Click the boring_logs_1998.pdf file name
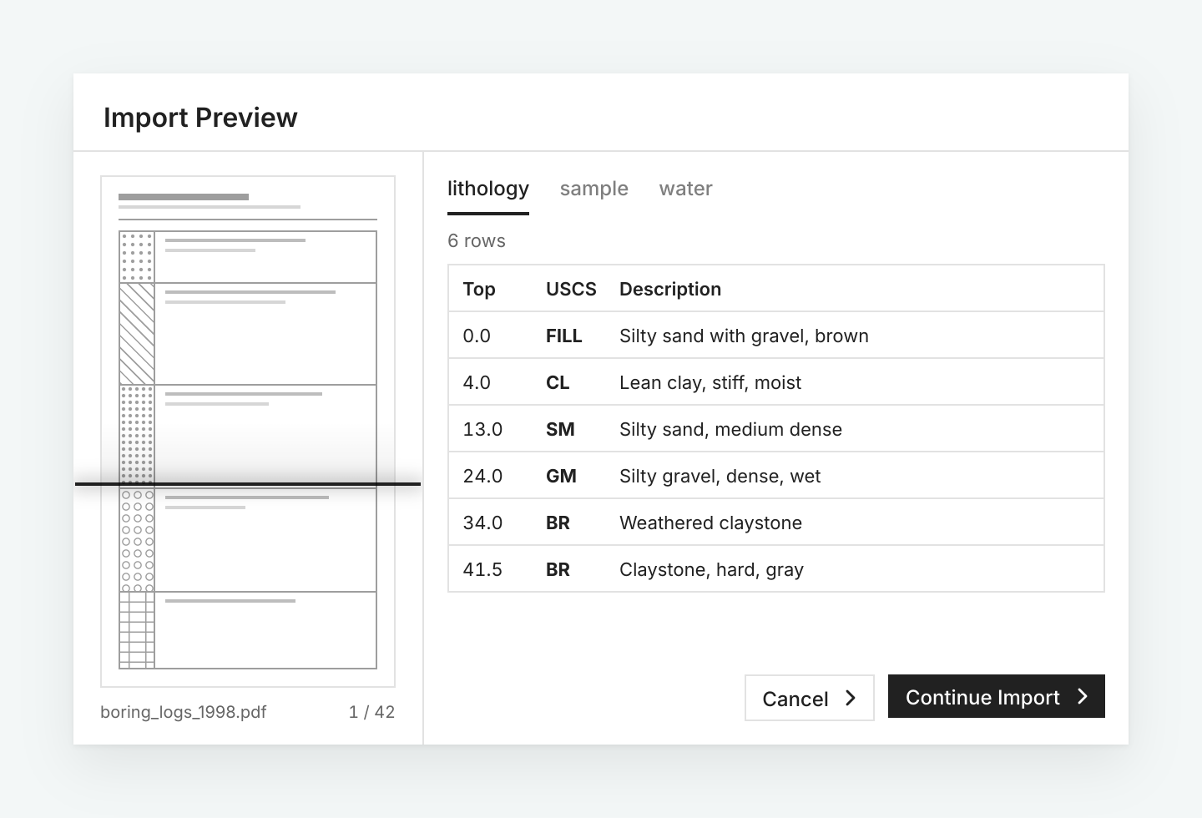Screen dimensions: 1202x818 [184, 712]
